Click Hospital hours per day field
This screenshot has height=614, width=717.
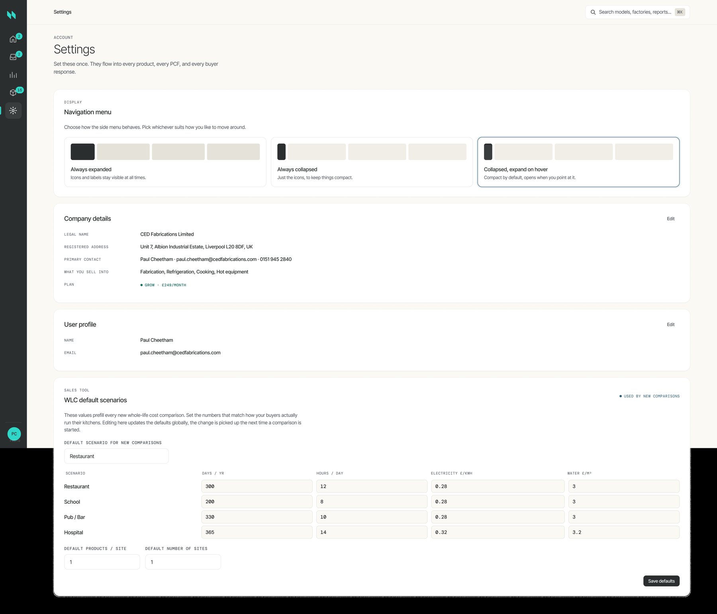[372, 532]
